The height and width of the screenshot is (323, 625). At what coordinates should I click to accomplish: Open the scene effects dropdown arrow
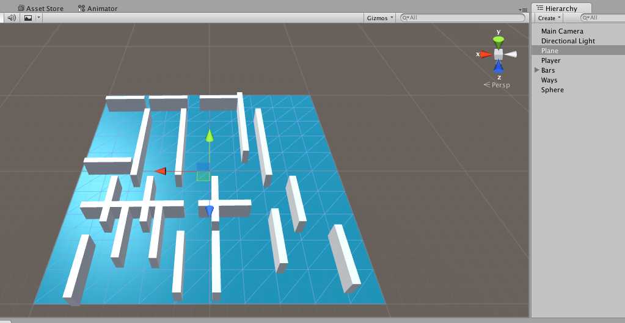tap(38, 18)
